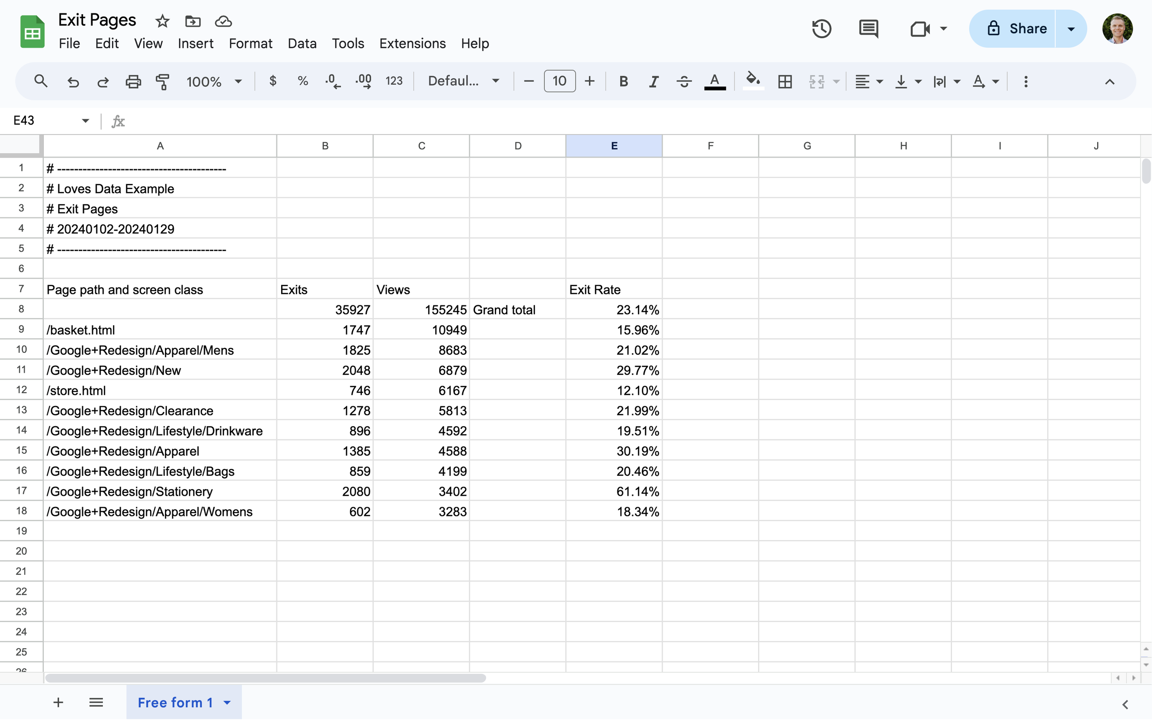Screen dimensions: 1152x720
Task: Open the Free form 1 sheet menu
Action: 227,702
